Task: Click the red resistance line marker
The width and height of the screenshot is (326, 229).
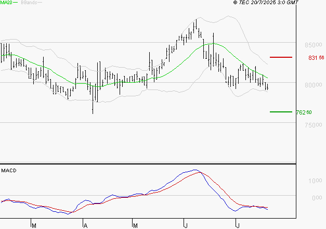Action: click(281, 57)
